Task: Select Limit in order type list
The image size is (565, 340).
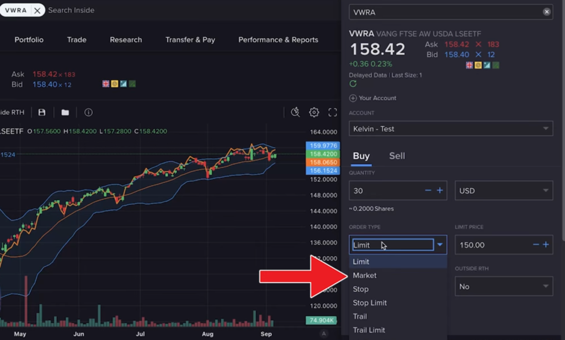Action: [x=398, y=262]
